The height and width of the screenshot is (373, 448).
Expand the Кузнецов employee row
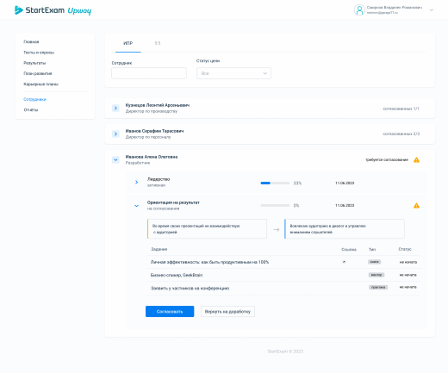pyautogui.click(x=115, y=109)
